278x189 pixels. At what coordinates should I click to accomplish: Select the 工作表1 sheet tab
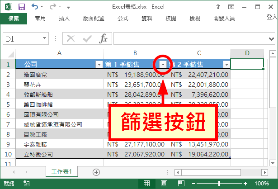click(61, 172)
